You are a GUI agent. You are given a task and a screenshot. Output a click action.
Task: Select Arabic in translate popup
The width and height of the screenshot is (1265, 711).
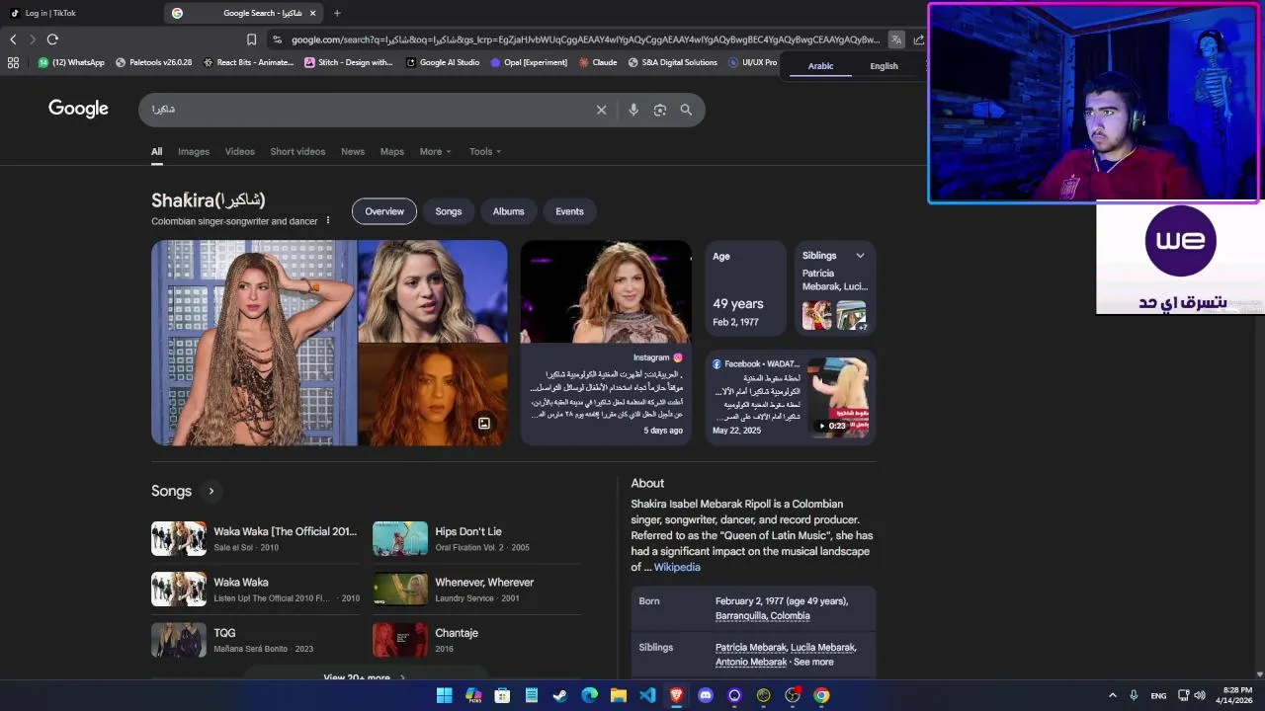pyautogui.click(x=820, y=66)
